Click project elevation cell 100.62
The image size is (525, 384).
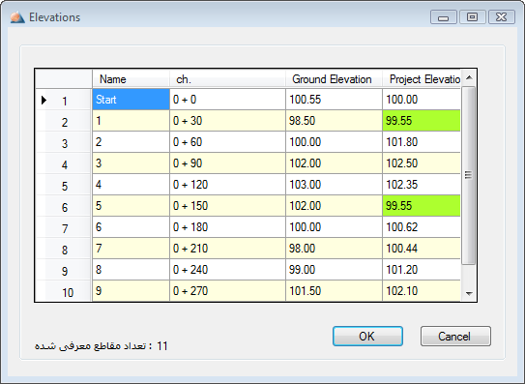coord(422,227)
